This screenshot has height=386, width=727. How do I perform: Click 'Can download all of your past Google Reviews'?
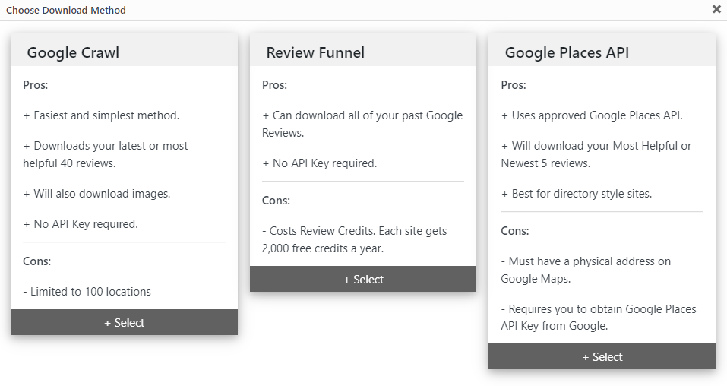[362, 124]
